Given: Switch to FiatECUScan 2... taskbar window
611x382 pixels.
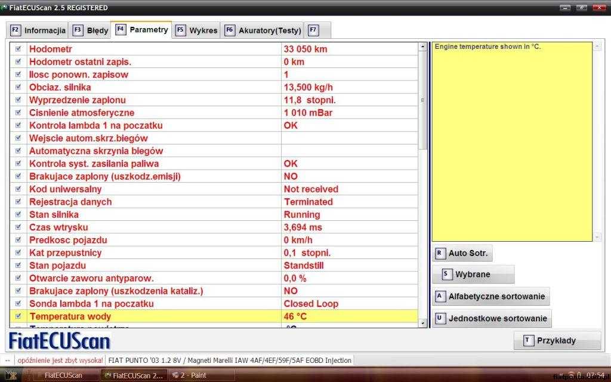Looking at the screenshot, I should point(134,375).
